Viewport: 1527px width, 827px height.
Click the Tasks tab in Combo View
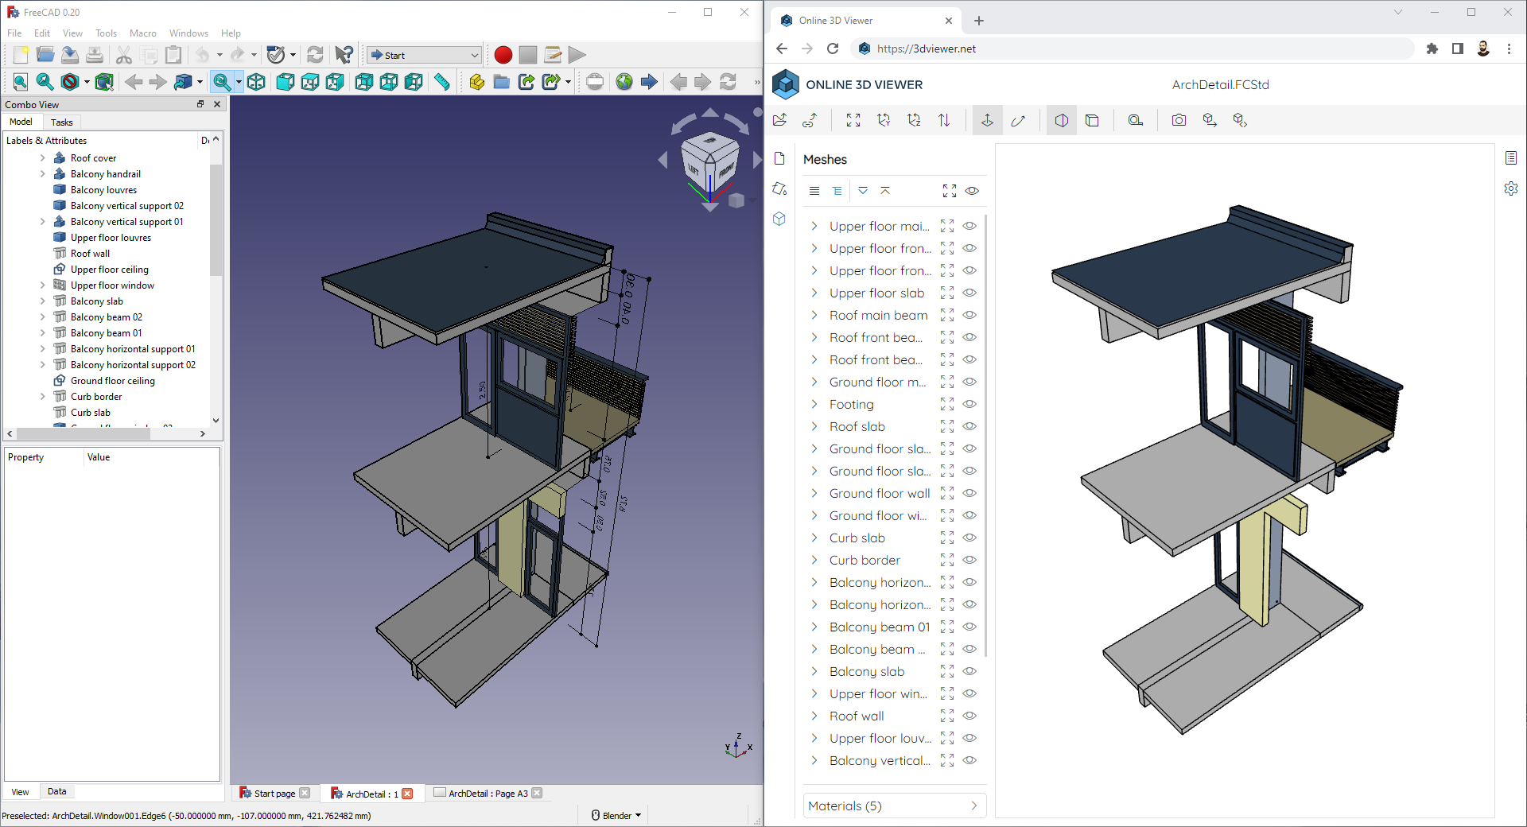62,122
